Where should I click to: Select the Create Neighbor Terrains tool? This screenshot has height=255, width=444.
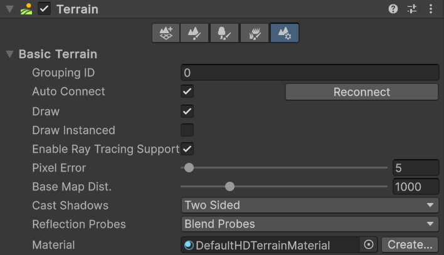(166, 33)
